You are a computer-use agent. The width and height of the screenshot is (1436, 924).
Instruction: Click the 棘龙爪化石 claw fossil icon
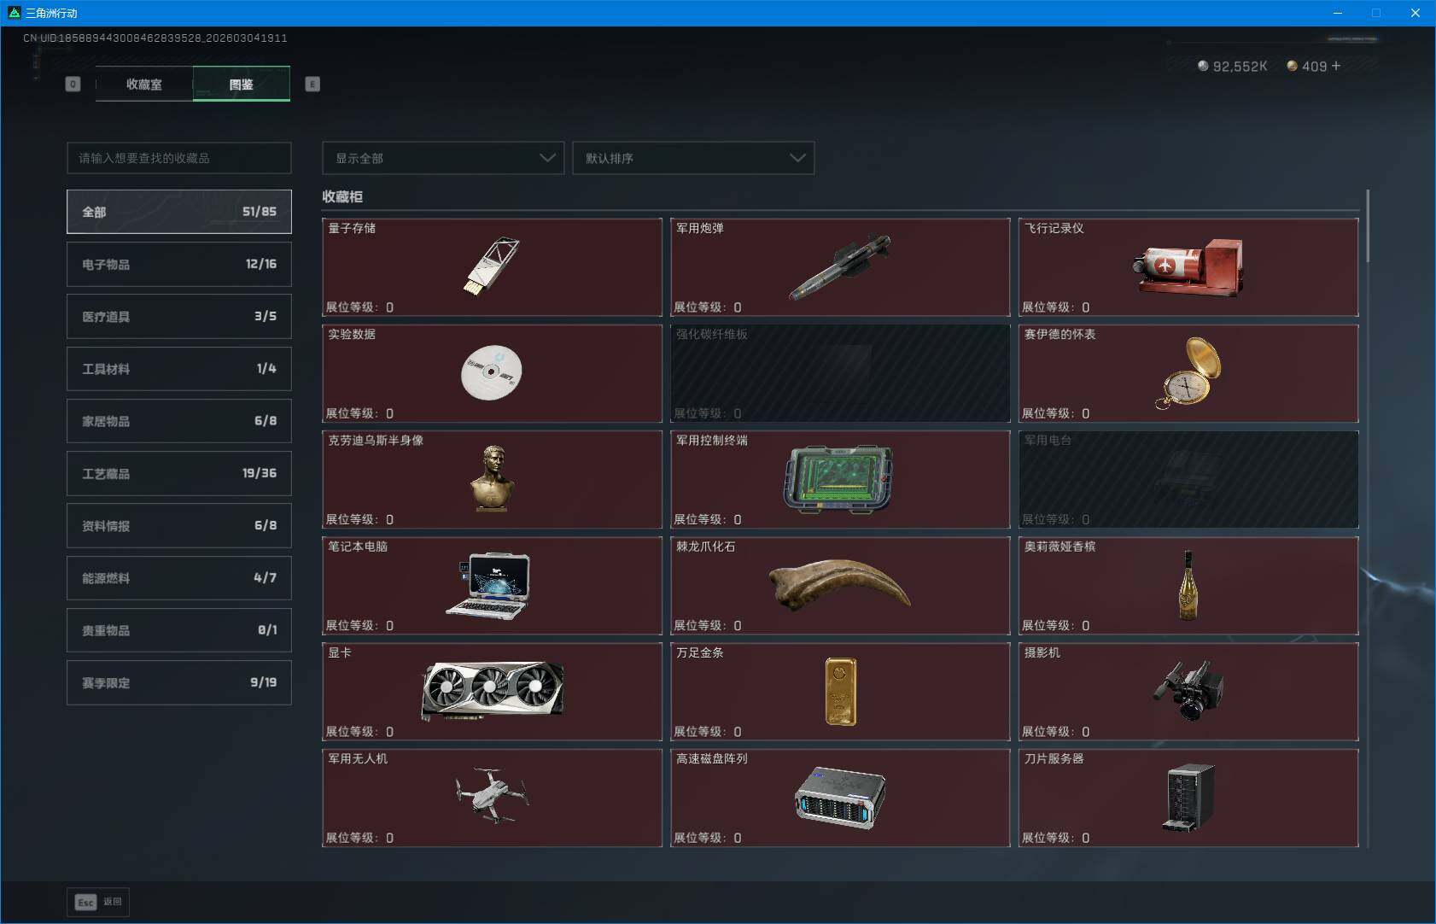click(839, 584)
